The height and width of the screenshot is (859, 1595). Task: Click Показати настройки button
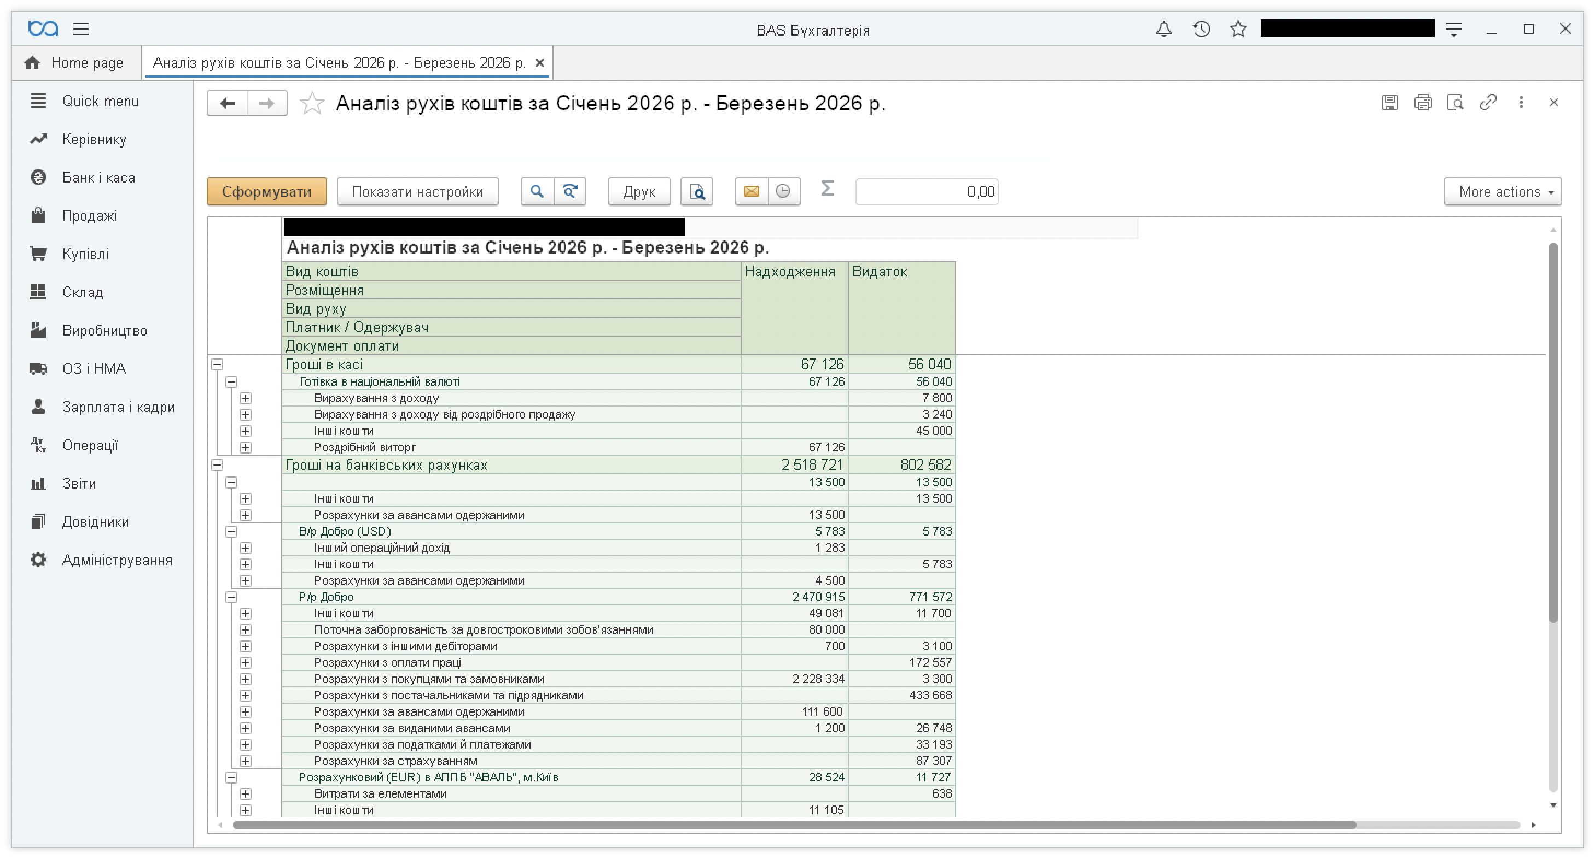(x=417, y=192)
